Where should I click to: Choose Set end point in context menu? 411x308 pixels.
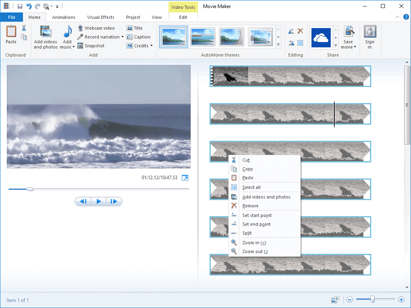click(265, 224)
